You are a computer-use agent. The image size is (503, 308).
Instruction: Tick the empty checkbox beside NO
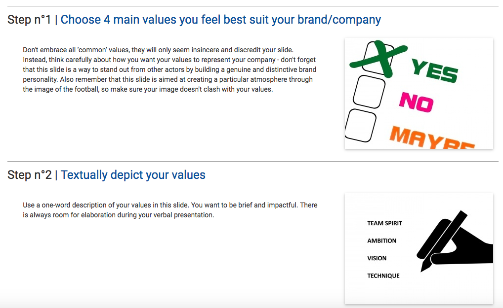[x=369, y=92]
